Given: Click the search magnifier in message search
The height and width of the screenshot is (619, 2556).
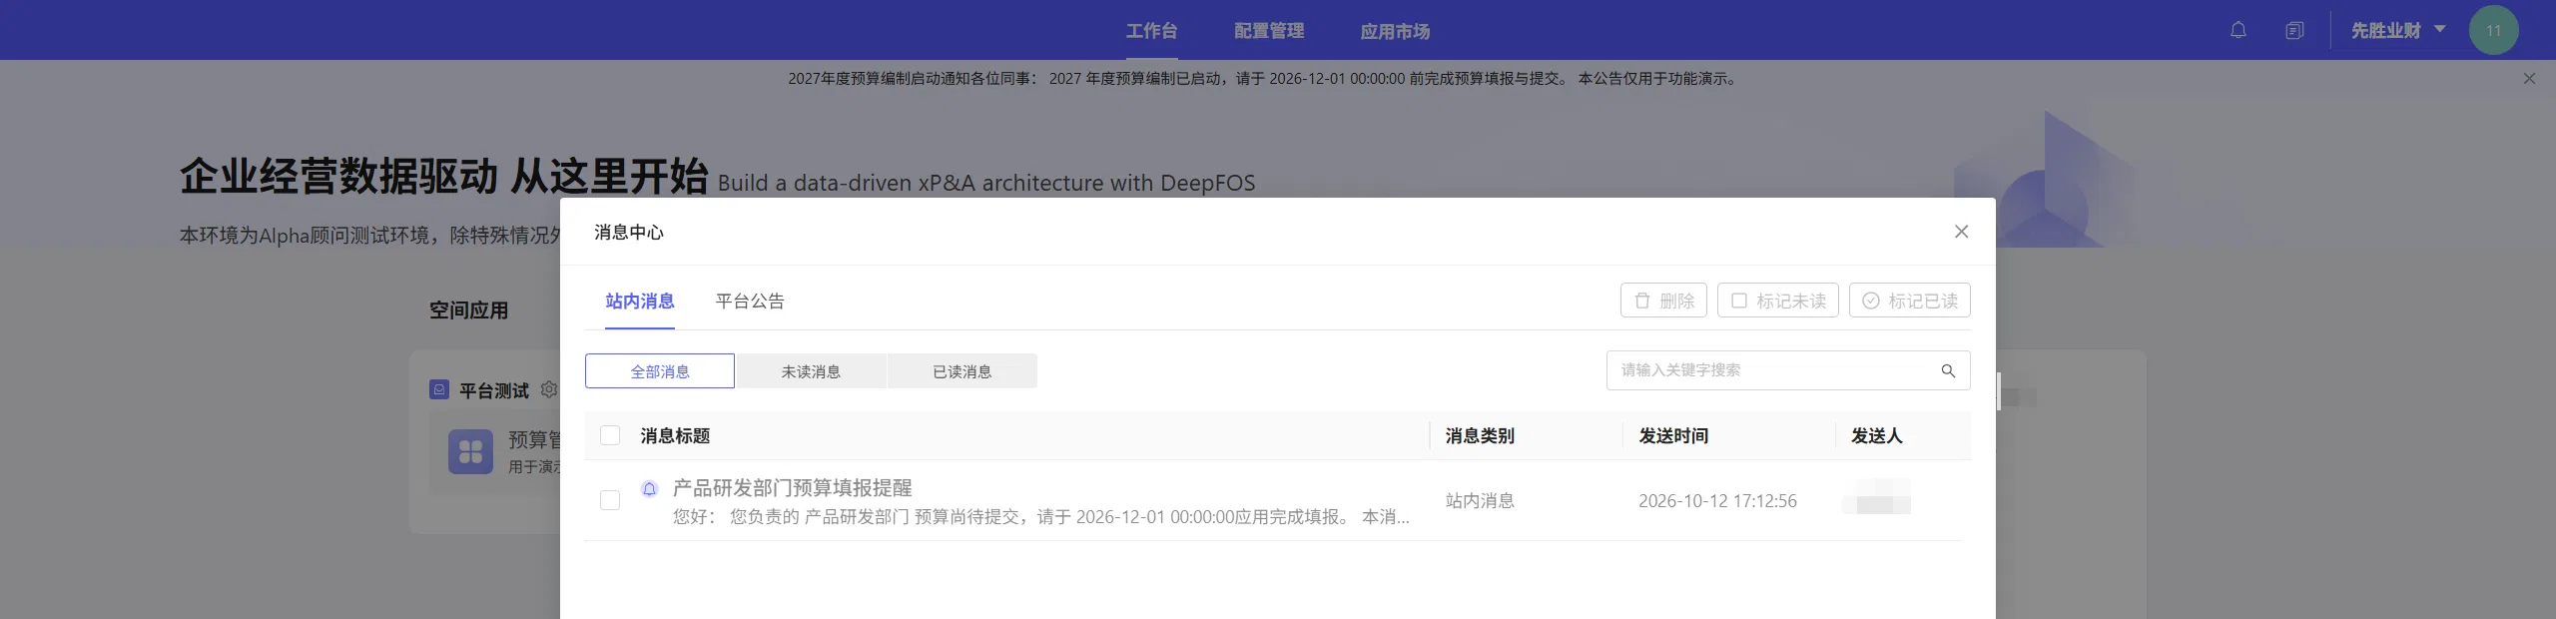Looking at the screenshot, I should 1947,370.
